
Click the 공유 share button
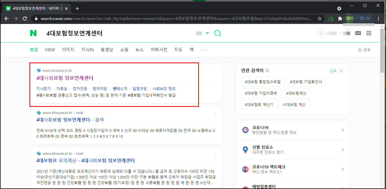pyautogui.click(x=364, y=50)
